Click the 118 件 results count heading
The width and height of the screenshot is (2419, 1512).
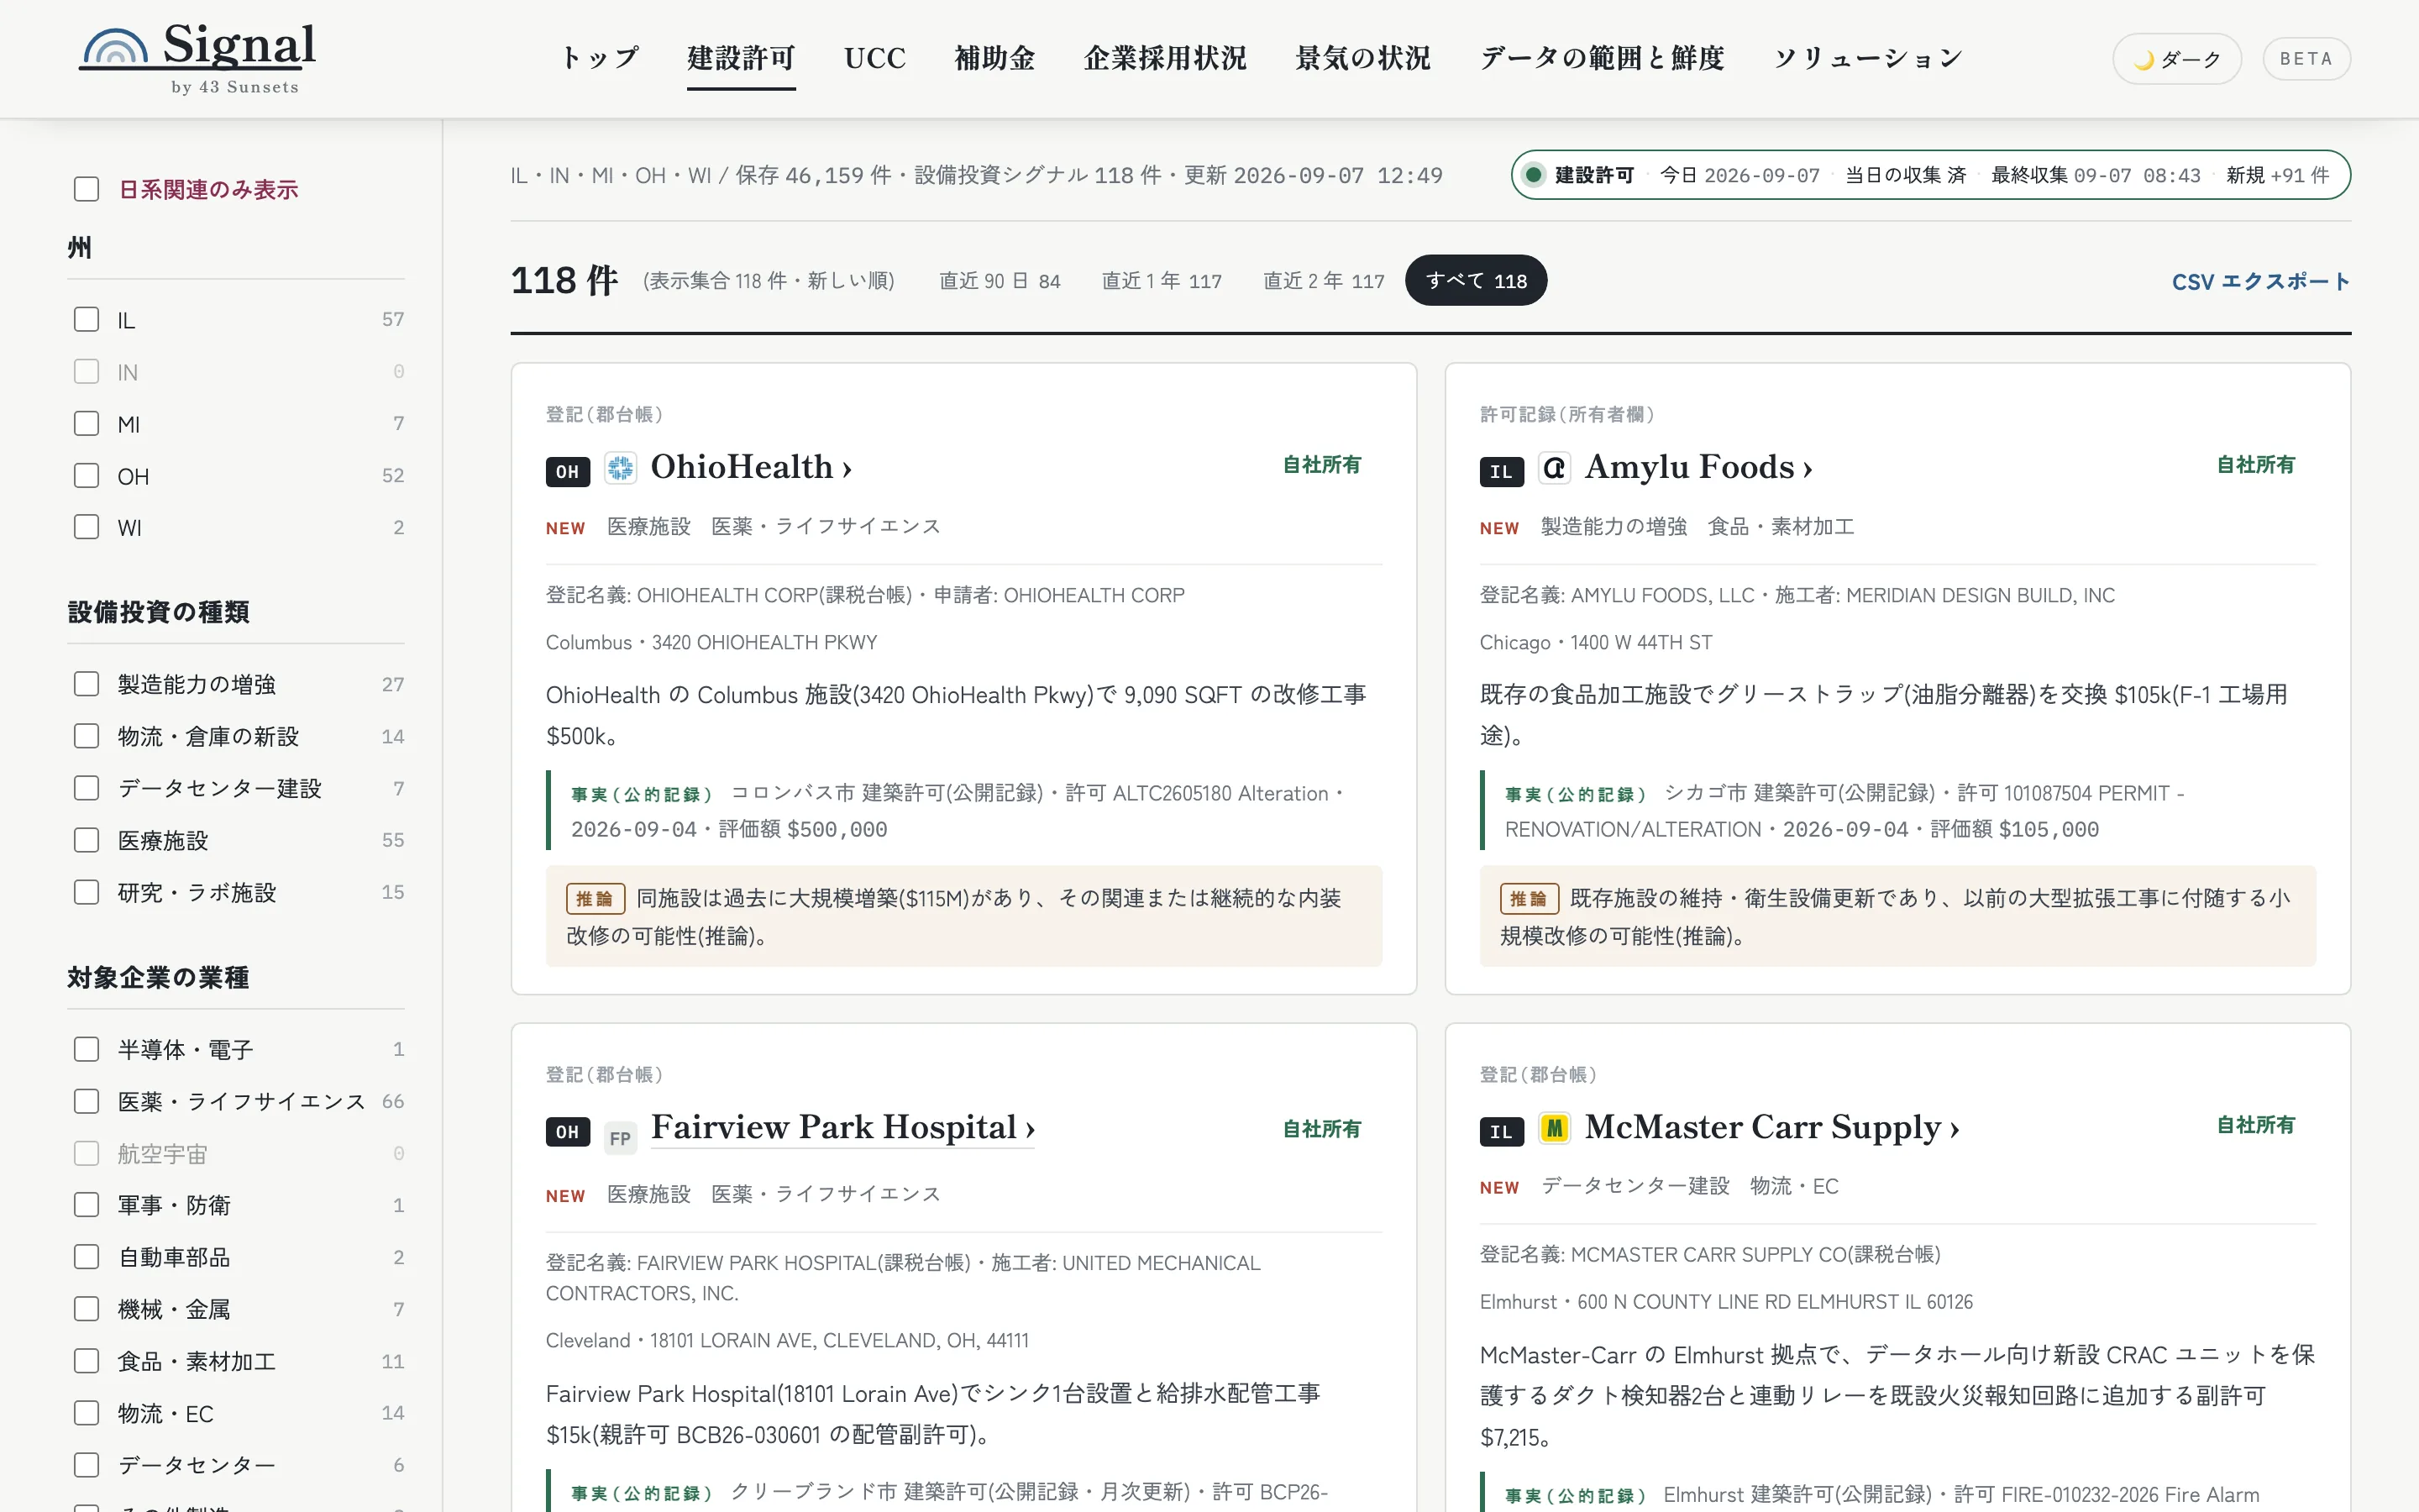coord(564,281)
